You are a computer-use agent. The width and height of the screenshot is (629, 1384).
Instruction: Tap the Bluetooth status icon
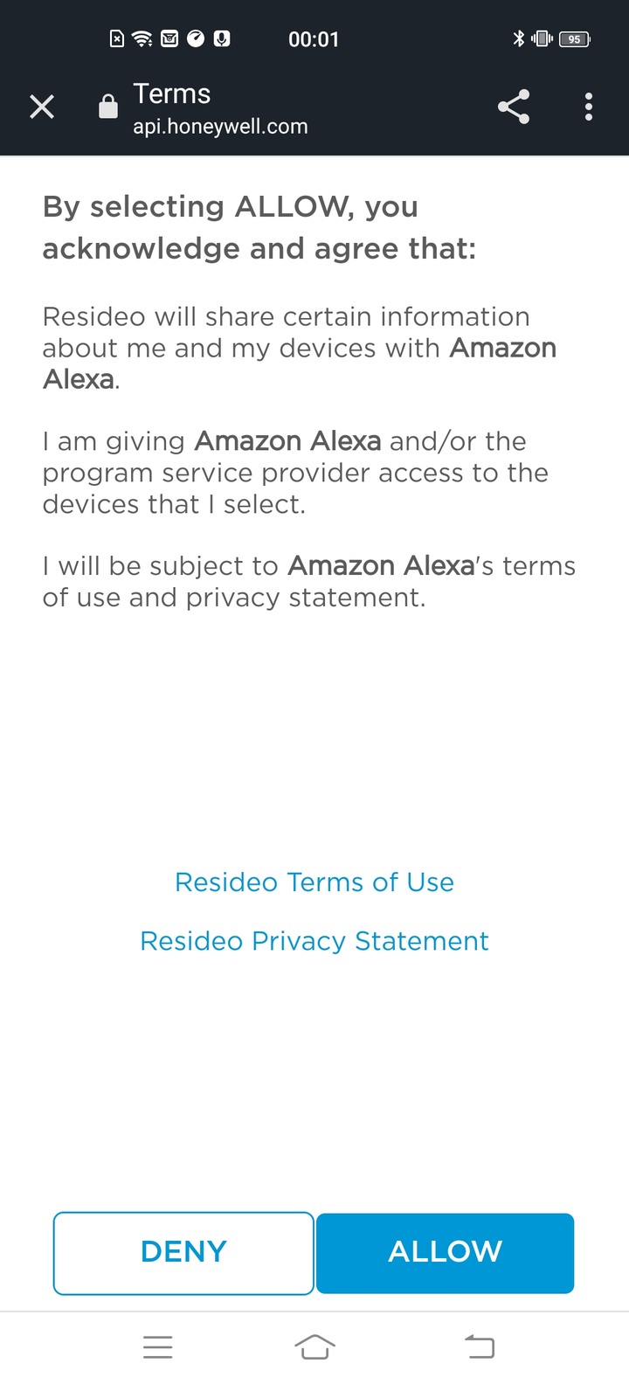[518, 38]
